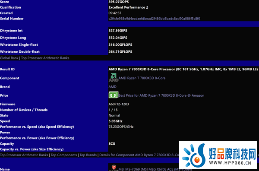Open Best Price for AMD Ryzen at Amazon link
The width and height of the screenshot is (259, 171).
pos(161,95)
